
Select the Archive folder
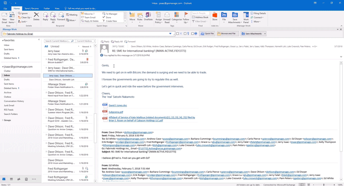pos(8,92)
